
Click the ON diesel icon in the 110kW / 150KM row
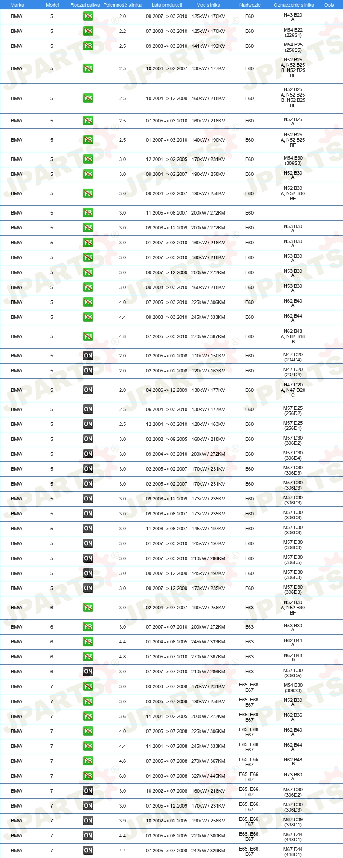[88, 356]
